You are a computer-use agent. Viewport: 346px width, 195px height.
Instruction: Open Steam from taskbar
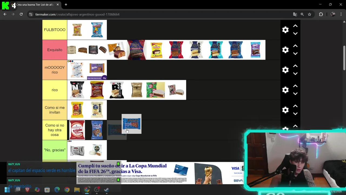coord(107,190)
